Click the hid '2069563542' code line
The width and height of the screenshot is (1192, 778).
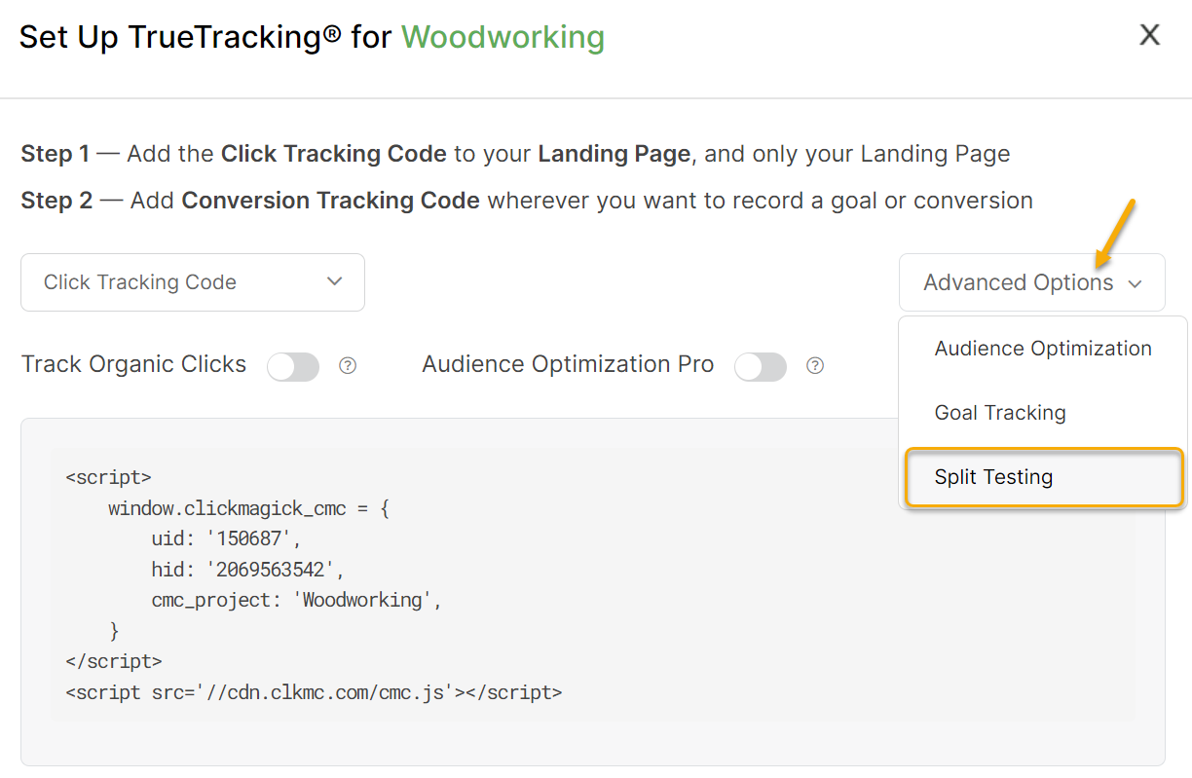pyautogui.click(x=248, y=570)
